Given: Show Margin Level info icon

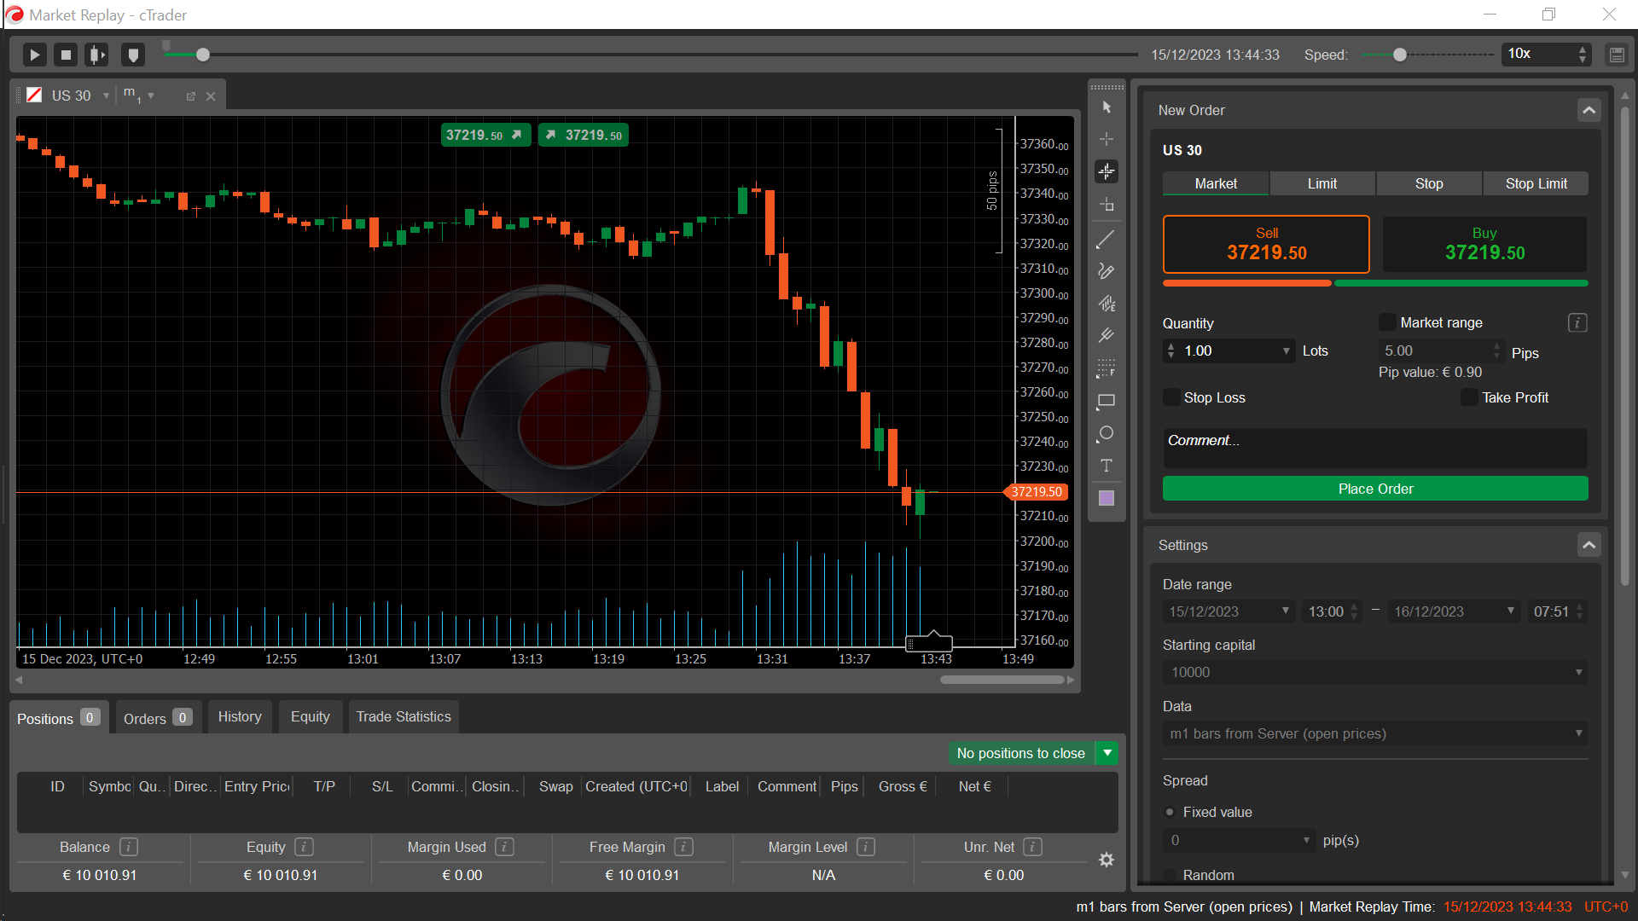Looking at the screenshot, I should coord(866,847).
